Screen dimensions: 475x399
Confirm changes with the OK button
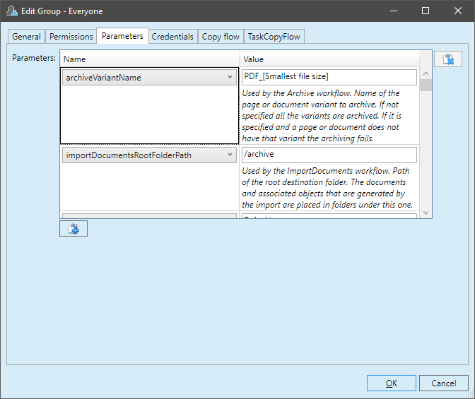click(x=392, y=383)
